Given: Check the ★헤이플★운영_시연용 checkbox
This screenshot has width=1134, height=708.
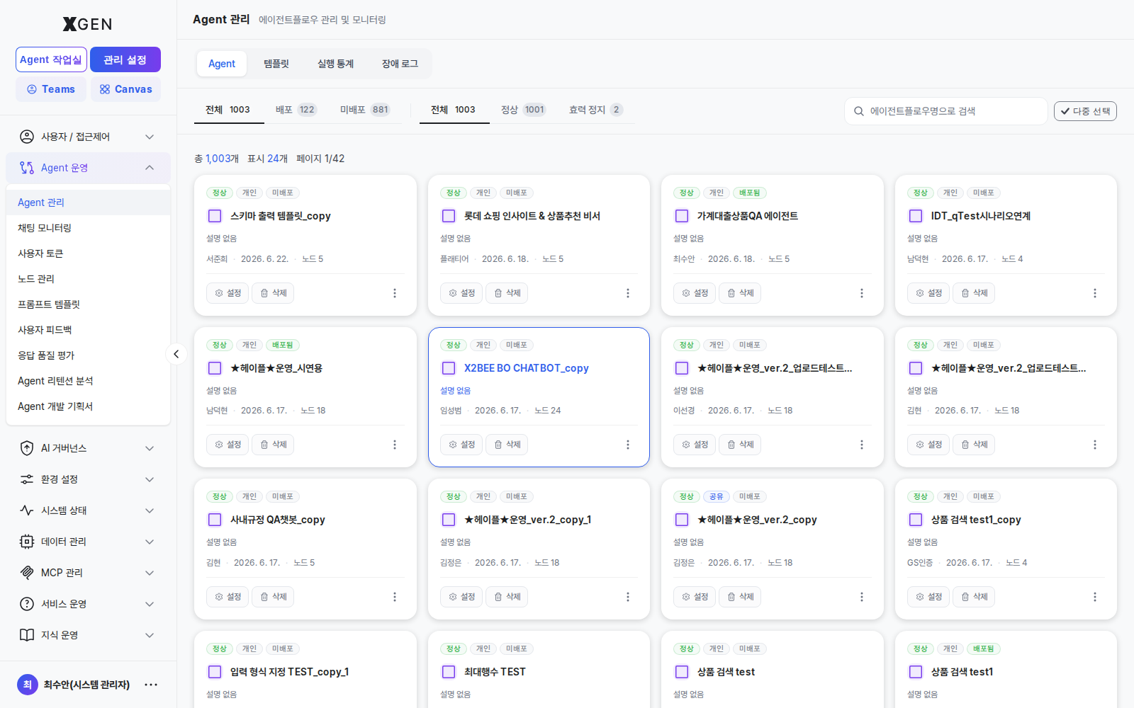Looking at the screenshot, I should (215, 368).
